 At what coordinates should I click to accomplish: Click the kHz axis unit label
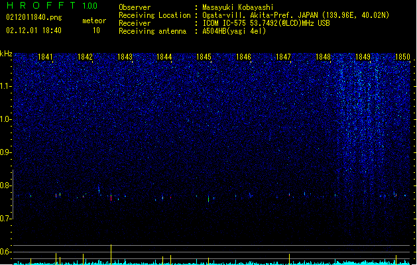(x=6, y=54)
